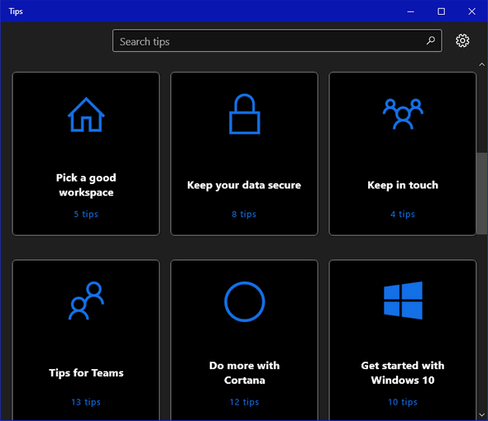This screenshot has width=488, height=421.
Task: Open the "Tips for Teams" title
Action: (86, 373)
